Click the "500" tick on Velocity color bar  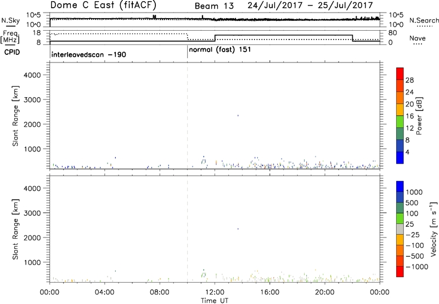coord(412,202)
